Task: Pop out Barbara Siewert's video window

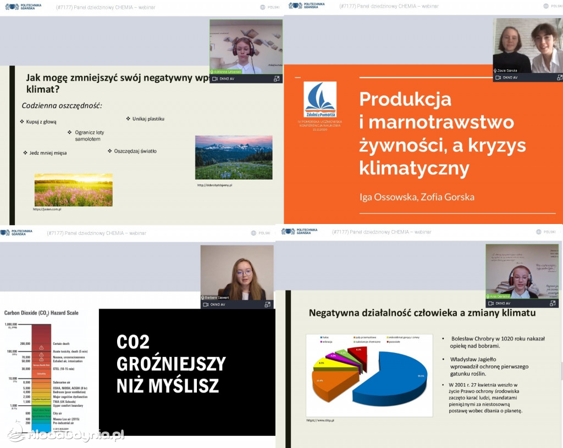Action: 268,304
